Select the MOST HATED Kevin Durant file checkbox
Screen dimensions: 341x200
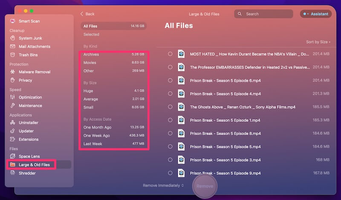pyautogui.click(x=170, y=54)
